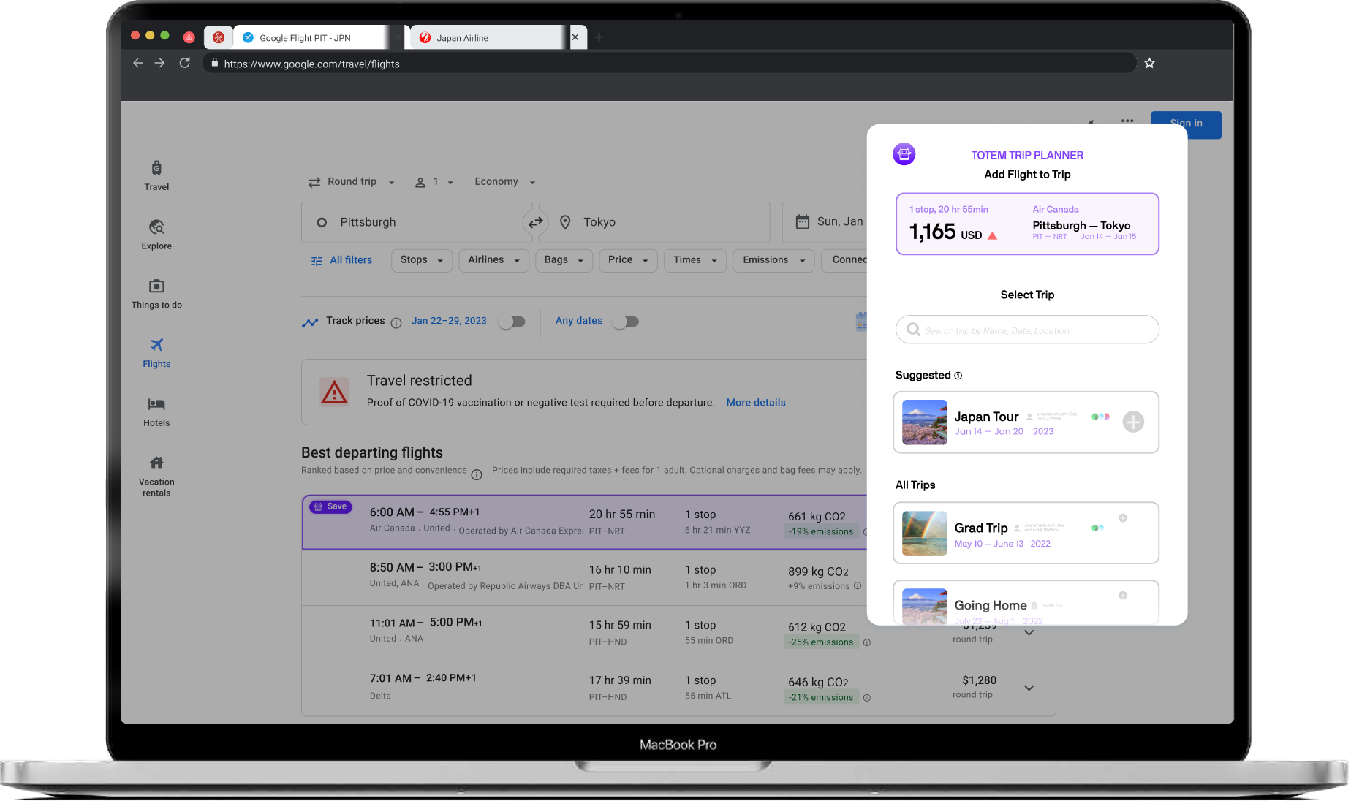Viewport: 1351px width, 801px height.
Task: Click emissions info icon for 646 kg flight
Action: click(x=867, y=698)
